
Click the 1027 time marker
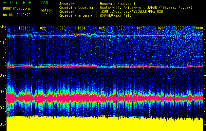click(140, 28)
